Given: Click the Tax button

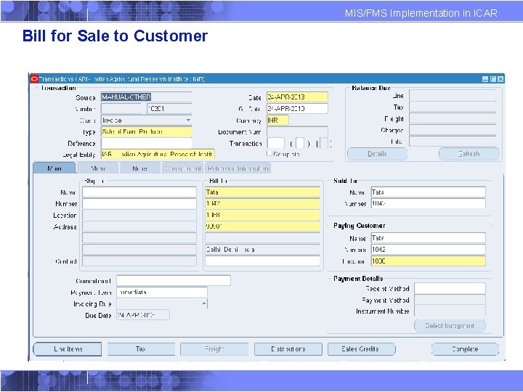Looking at the screenshot, I should tap(141, 349).
